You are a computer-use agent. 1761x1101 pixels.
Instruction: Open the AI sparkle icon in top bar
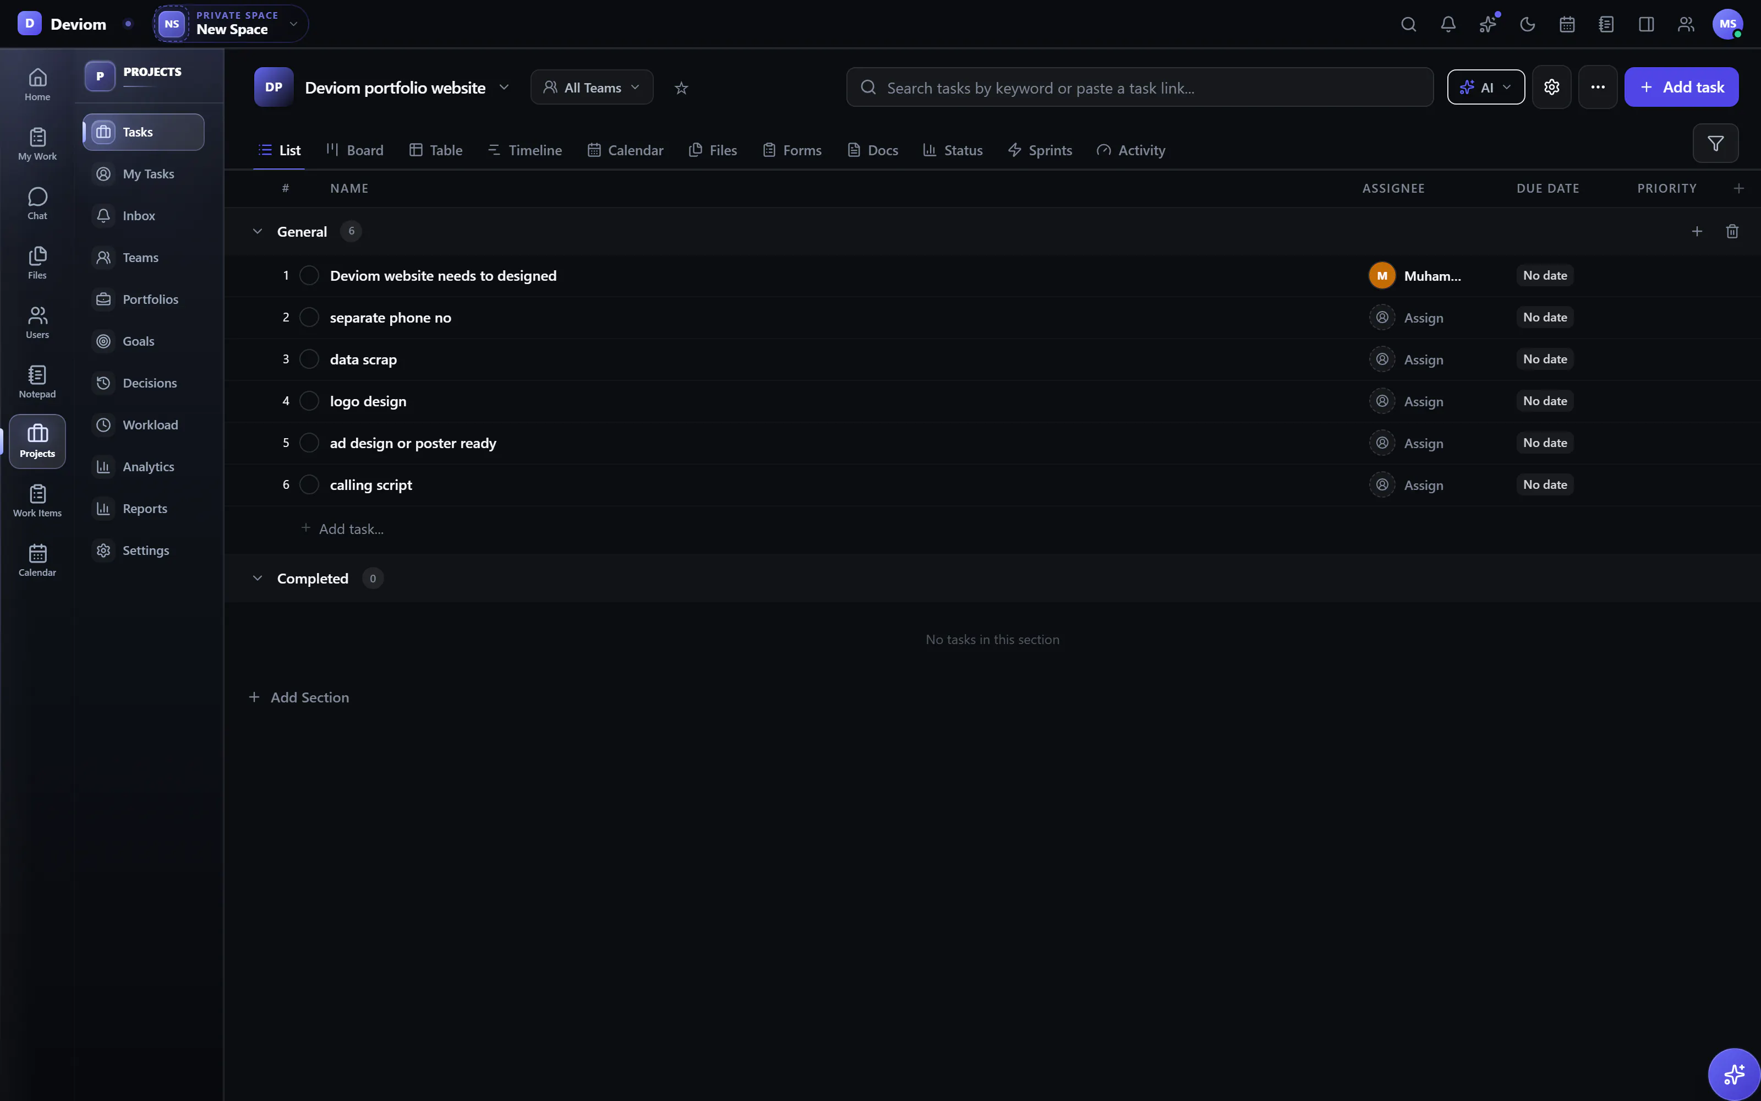pyautogui.click(x=1487, y=24)
